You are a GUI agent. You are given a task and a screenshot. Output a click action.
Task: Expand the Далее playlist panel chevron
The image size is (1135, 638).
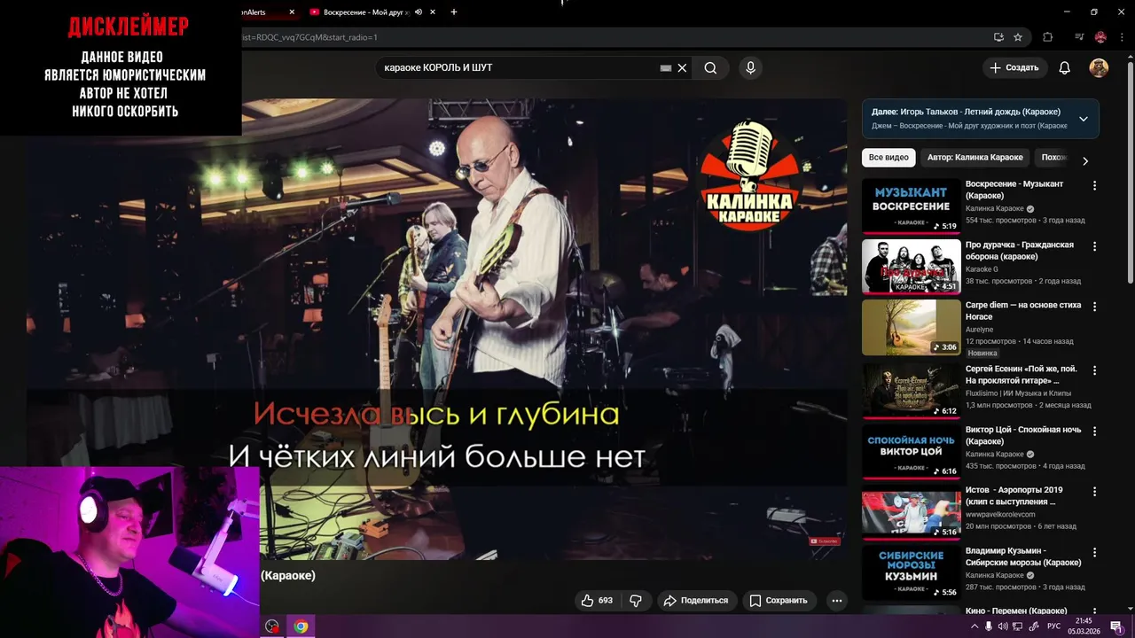pos(1083,119)
